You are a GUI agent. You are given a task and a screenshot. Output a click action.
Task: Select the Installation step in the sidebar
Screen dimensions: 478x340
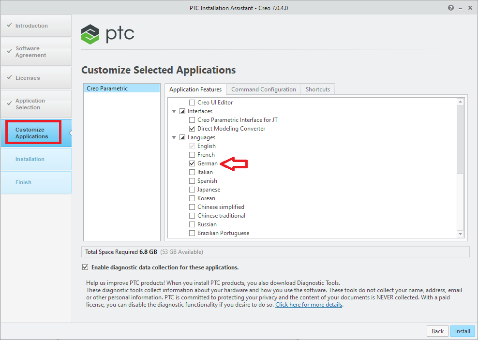(x=30, y=159)
